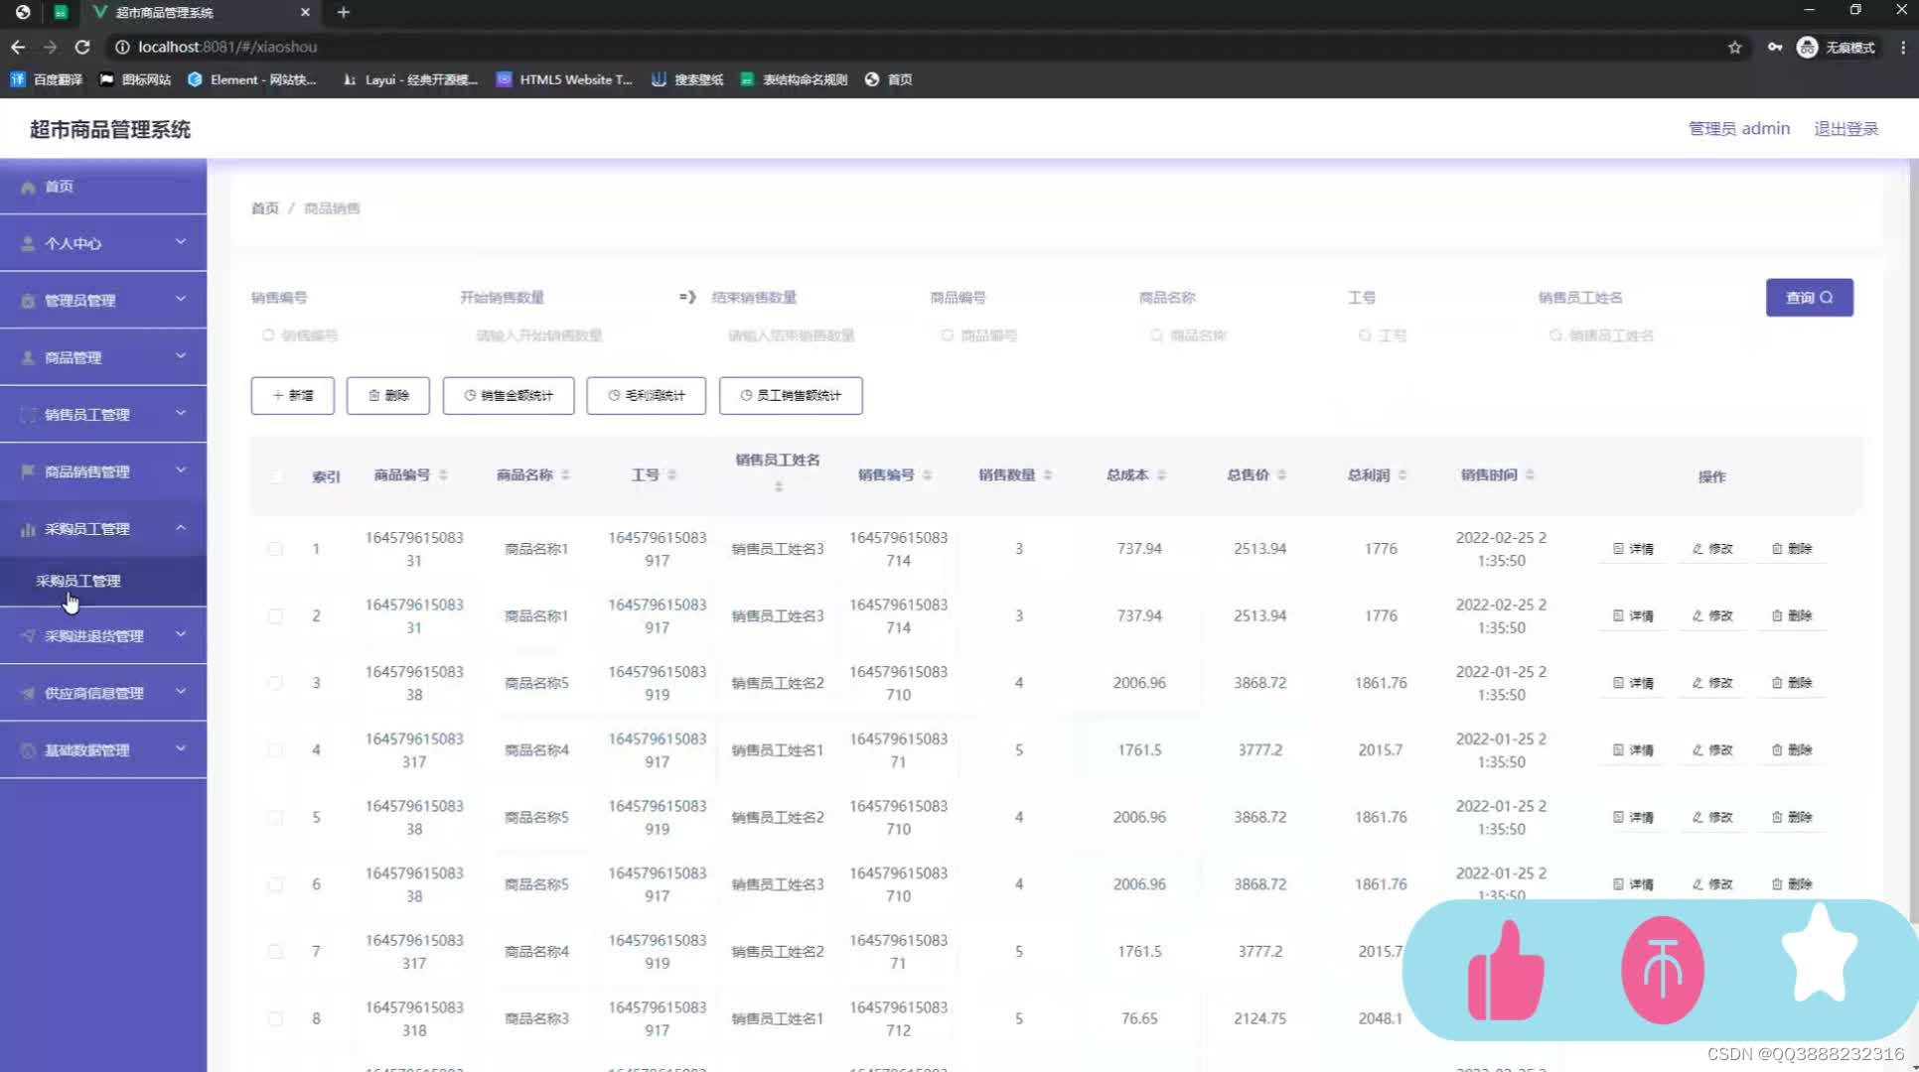Click the 销售员工管理 sidebar icon
The height and width of the screenshot is (1072, 1919).
[26, 414]
